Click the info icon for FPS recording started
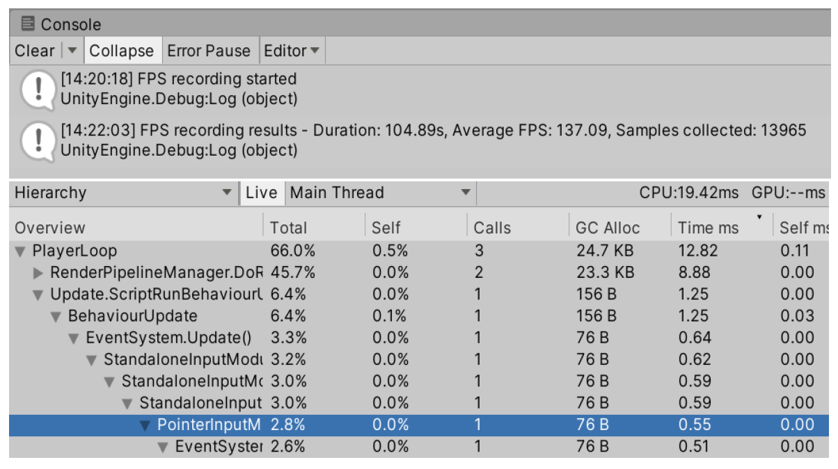Image resolution: width=838 pixels, height=469 pixels. [36, 90]
